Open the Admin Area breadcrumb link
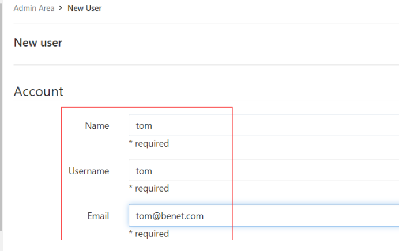Screen dimensions: 399x252 coord(33,9)
